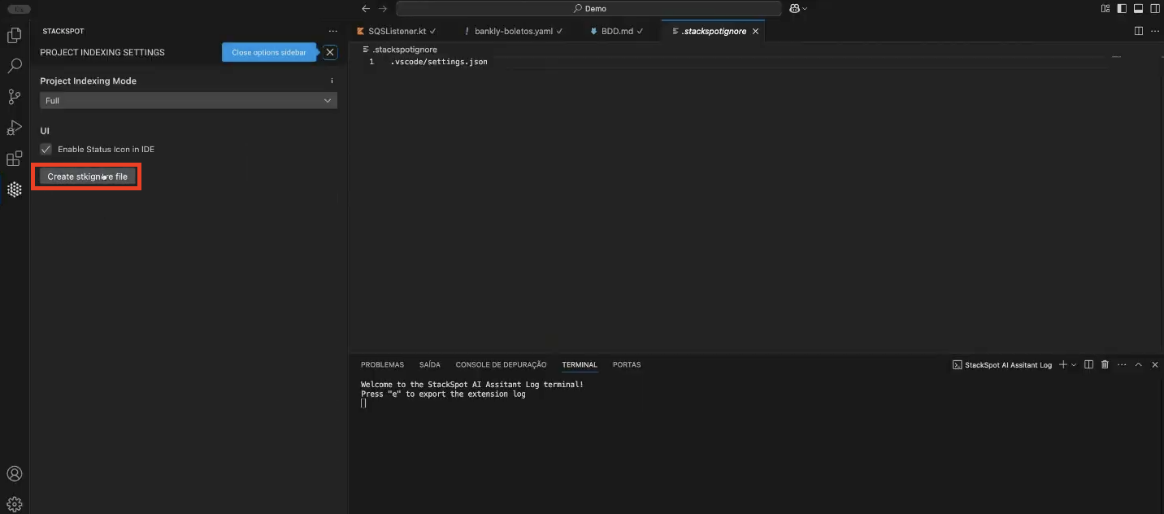Viewport: 1164px width, 514px height.
Task: Toggle Enable Status Icon in IDE checkbox
Action: coord(46,150)
